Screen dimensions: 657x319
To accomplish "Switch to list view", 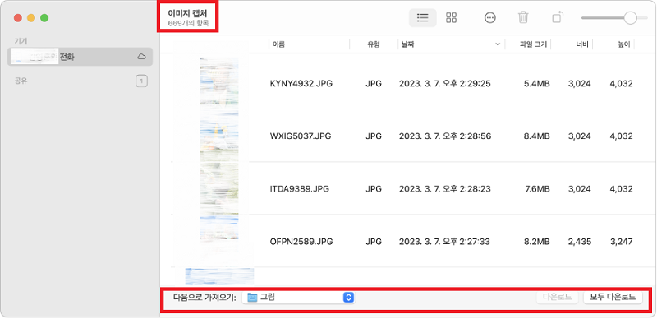I will (x=422, y=17).
